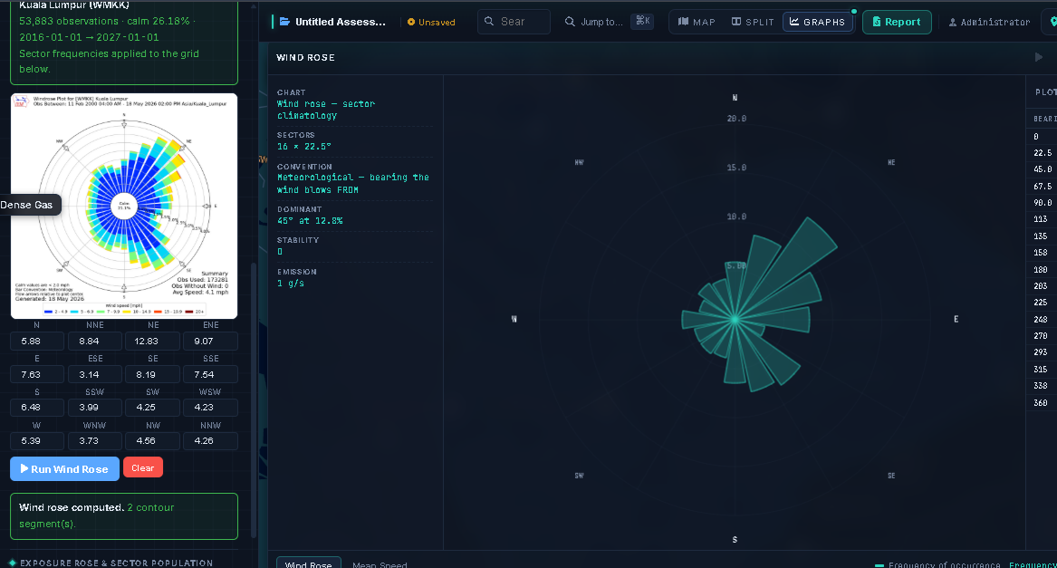Switch to MAP view

click(x=697, y=22)
